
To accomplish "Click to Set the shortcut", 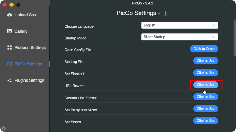I will [x=206, y=72].
